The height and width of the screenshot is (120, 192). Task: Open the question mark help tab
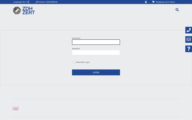point(188,49)
